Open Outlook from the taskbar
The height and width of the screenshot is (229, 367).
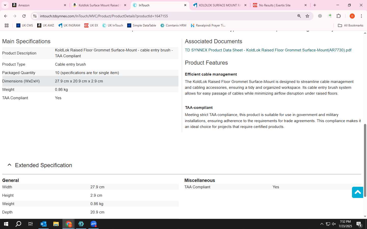(44, 224)
